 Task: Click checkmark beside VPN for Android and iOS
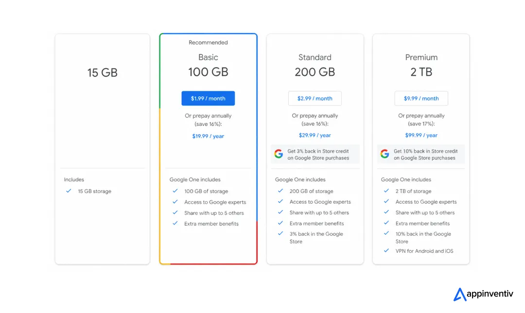(386, 250)
